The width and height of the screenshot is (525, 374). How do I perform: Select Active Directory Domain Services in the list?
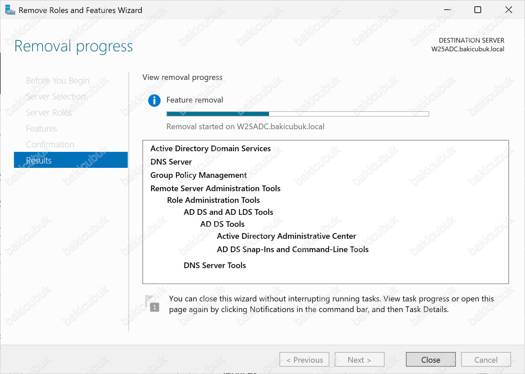[211, 149]
